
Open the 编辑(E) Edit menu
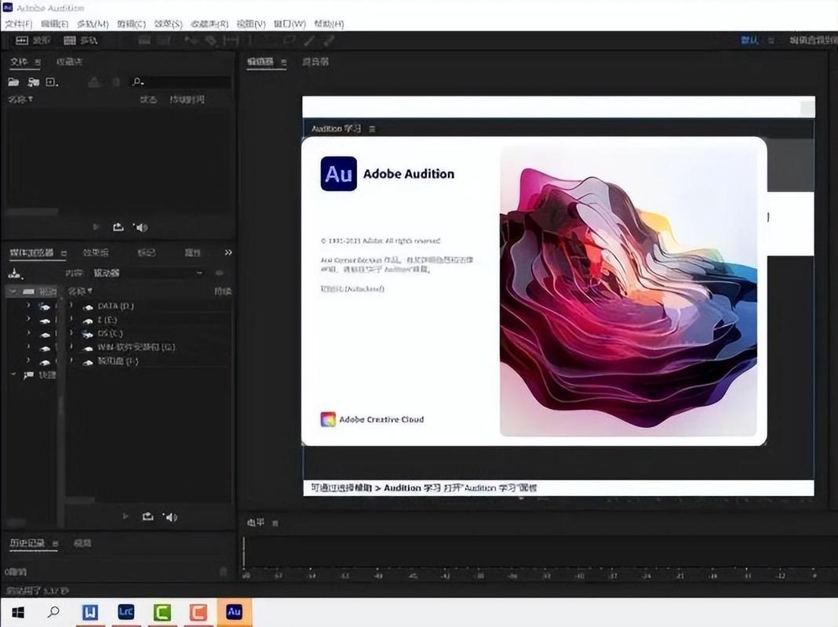pos(54,24)
